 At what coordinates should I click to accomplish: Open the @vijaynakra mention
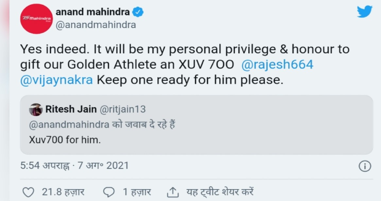pyautogui.click(x=57, y=80)
